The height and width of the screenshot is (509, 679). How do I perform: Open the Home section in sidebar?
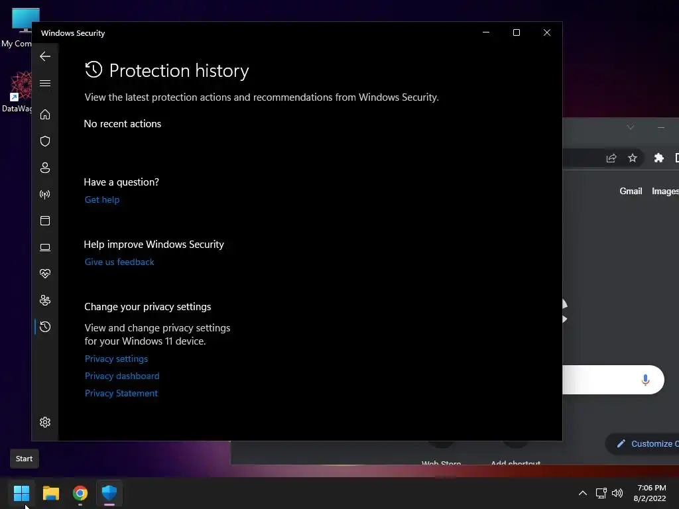tap(45, 115)
